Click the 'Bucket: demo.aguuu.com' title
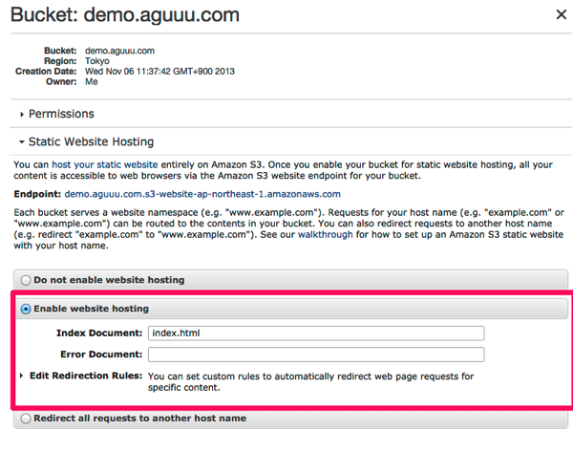 (125, 15)
